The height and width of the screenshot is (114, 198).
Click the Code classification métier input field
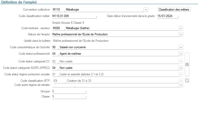(x=74, y=16)
